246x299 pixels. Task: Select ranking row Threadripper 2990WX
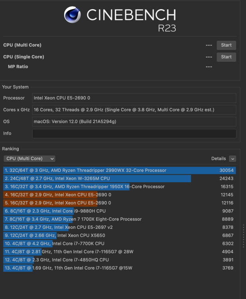pyautogui.click(x=120, y=171)
